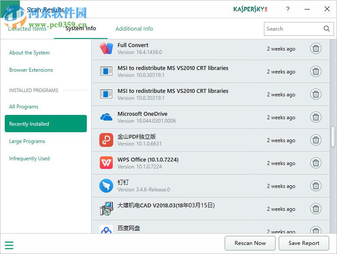The width and height of the screenshot is (337, 254).
Task: Select Recently Installed category
Action: (x=46, y=124)
